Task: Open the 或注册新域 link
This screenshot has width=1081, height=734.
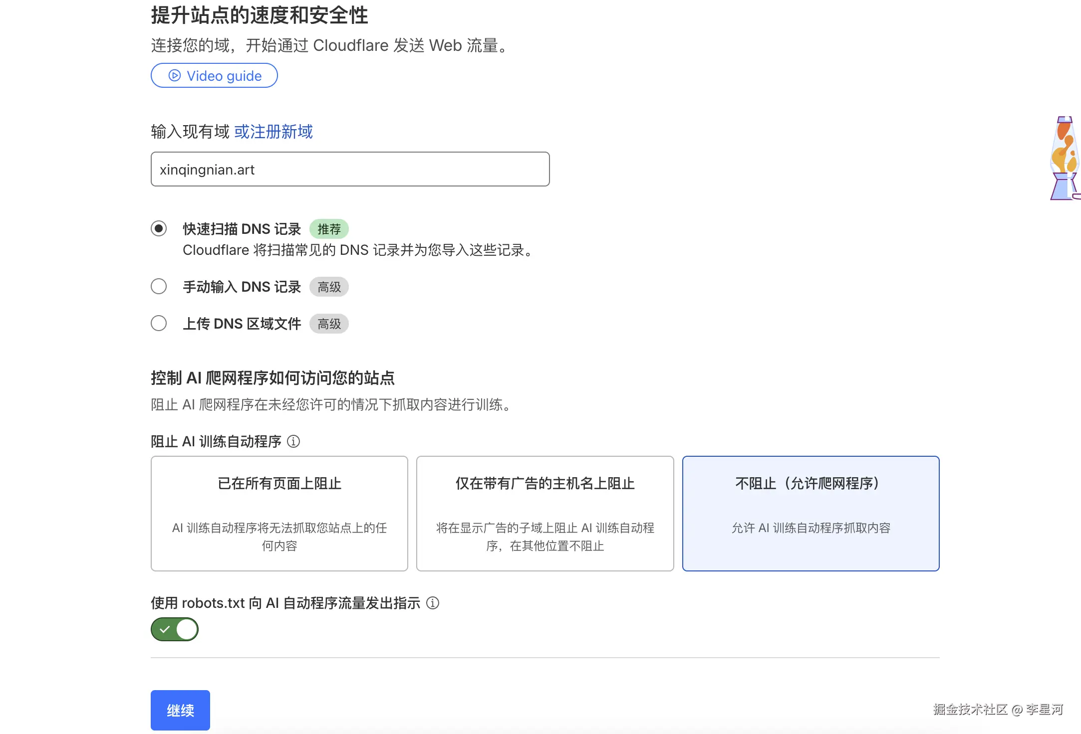Action: pyautogui.click(x=273, y=132)
